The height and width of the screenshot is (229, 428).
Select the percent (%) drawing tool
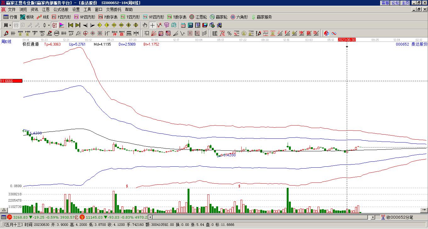pos(229,33)
